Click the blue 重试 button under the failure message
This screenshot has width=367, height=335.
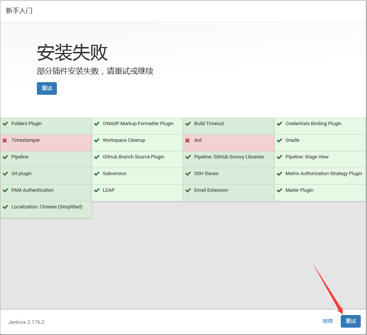click(x=47, y=88)
